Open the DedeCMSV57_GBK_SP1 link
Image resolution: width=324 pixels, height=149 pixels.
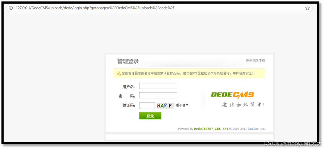[x=211, y=129]
